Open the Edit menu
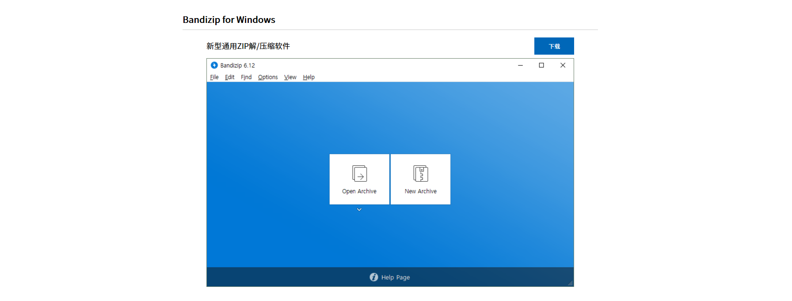 tap(230, 77)
